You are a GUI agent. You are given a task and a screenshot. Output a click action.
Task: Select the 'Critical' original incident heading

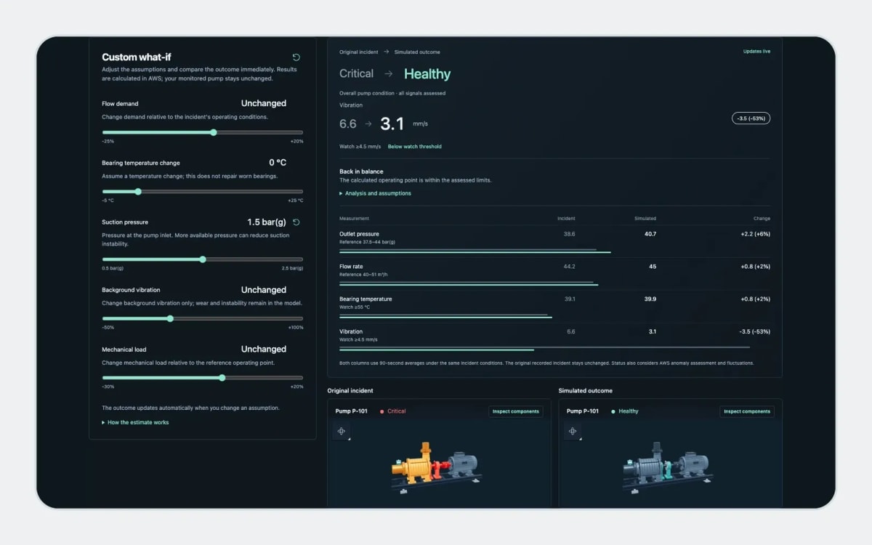(x=356, y=73)
